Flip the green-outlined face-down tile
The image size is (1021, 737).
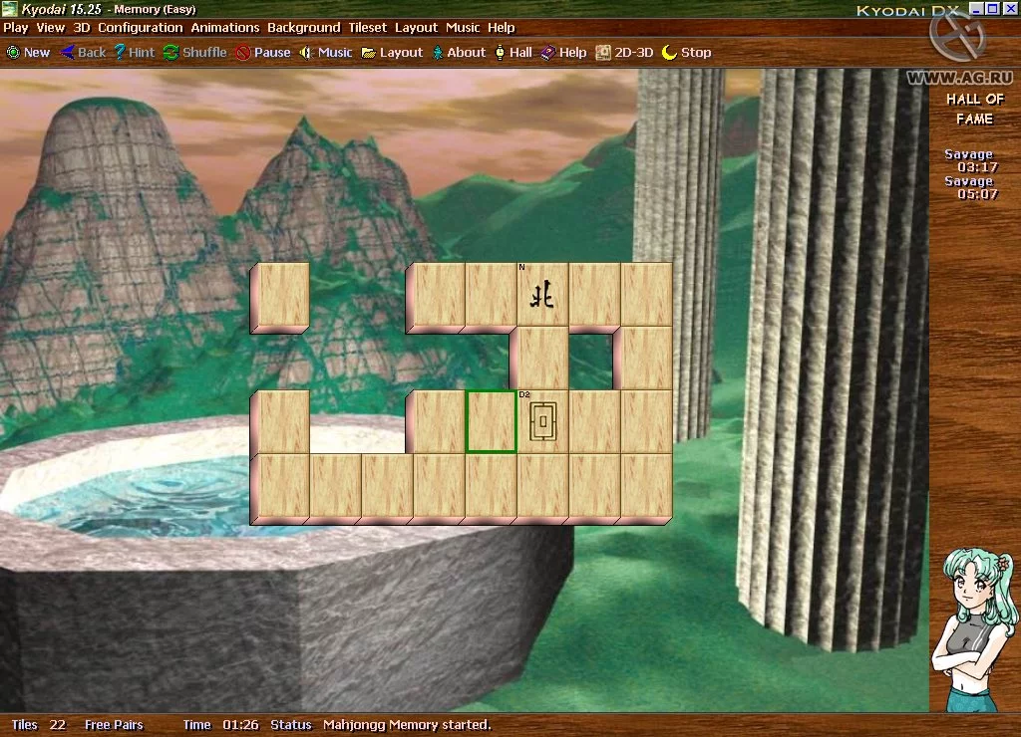[x=491, y=421]
